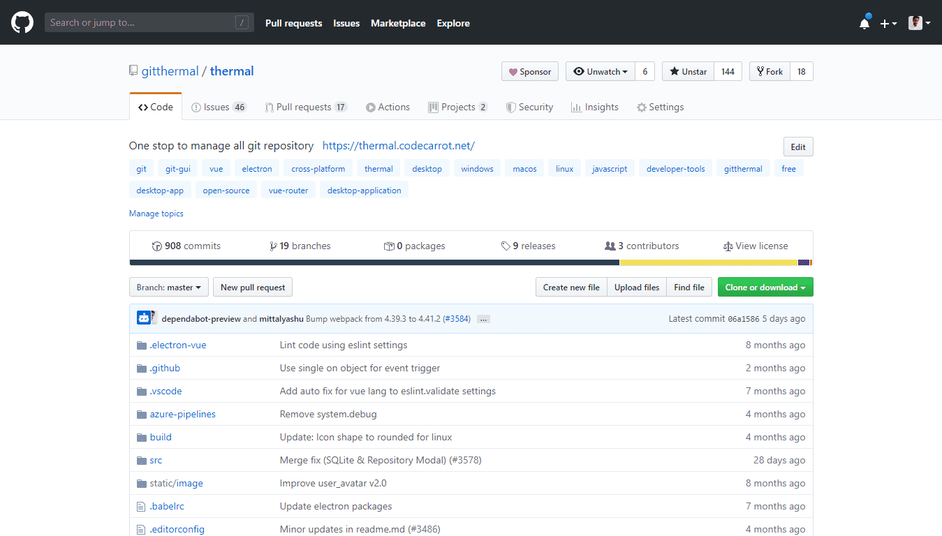942x536 pixels.
Task: View 908 commits history
Action: pyautogui.click(x=186, y=246)
